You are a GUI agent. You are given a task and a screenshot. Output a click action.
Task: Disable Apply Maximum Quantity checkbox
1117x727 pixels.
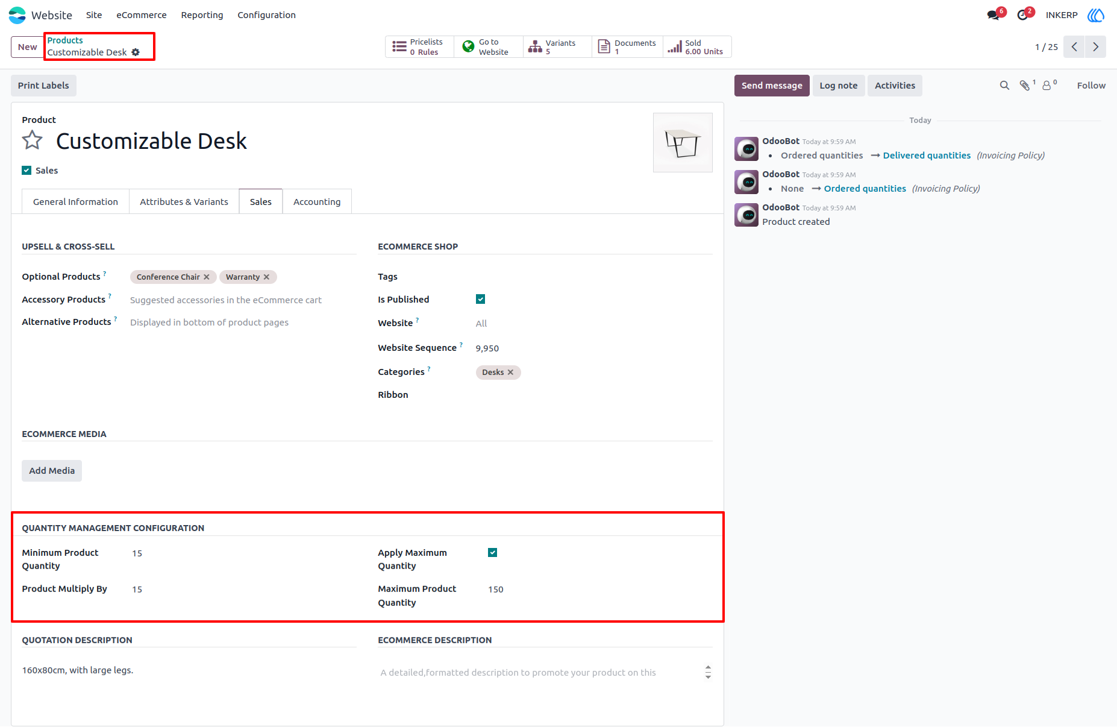point(493,553)
